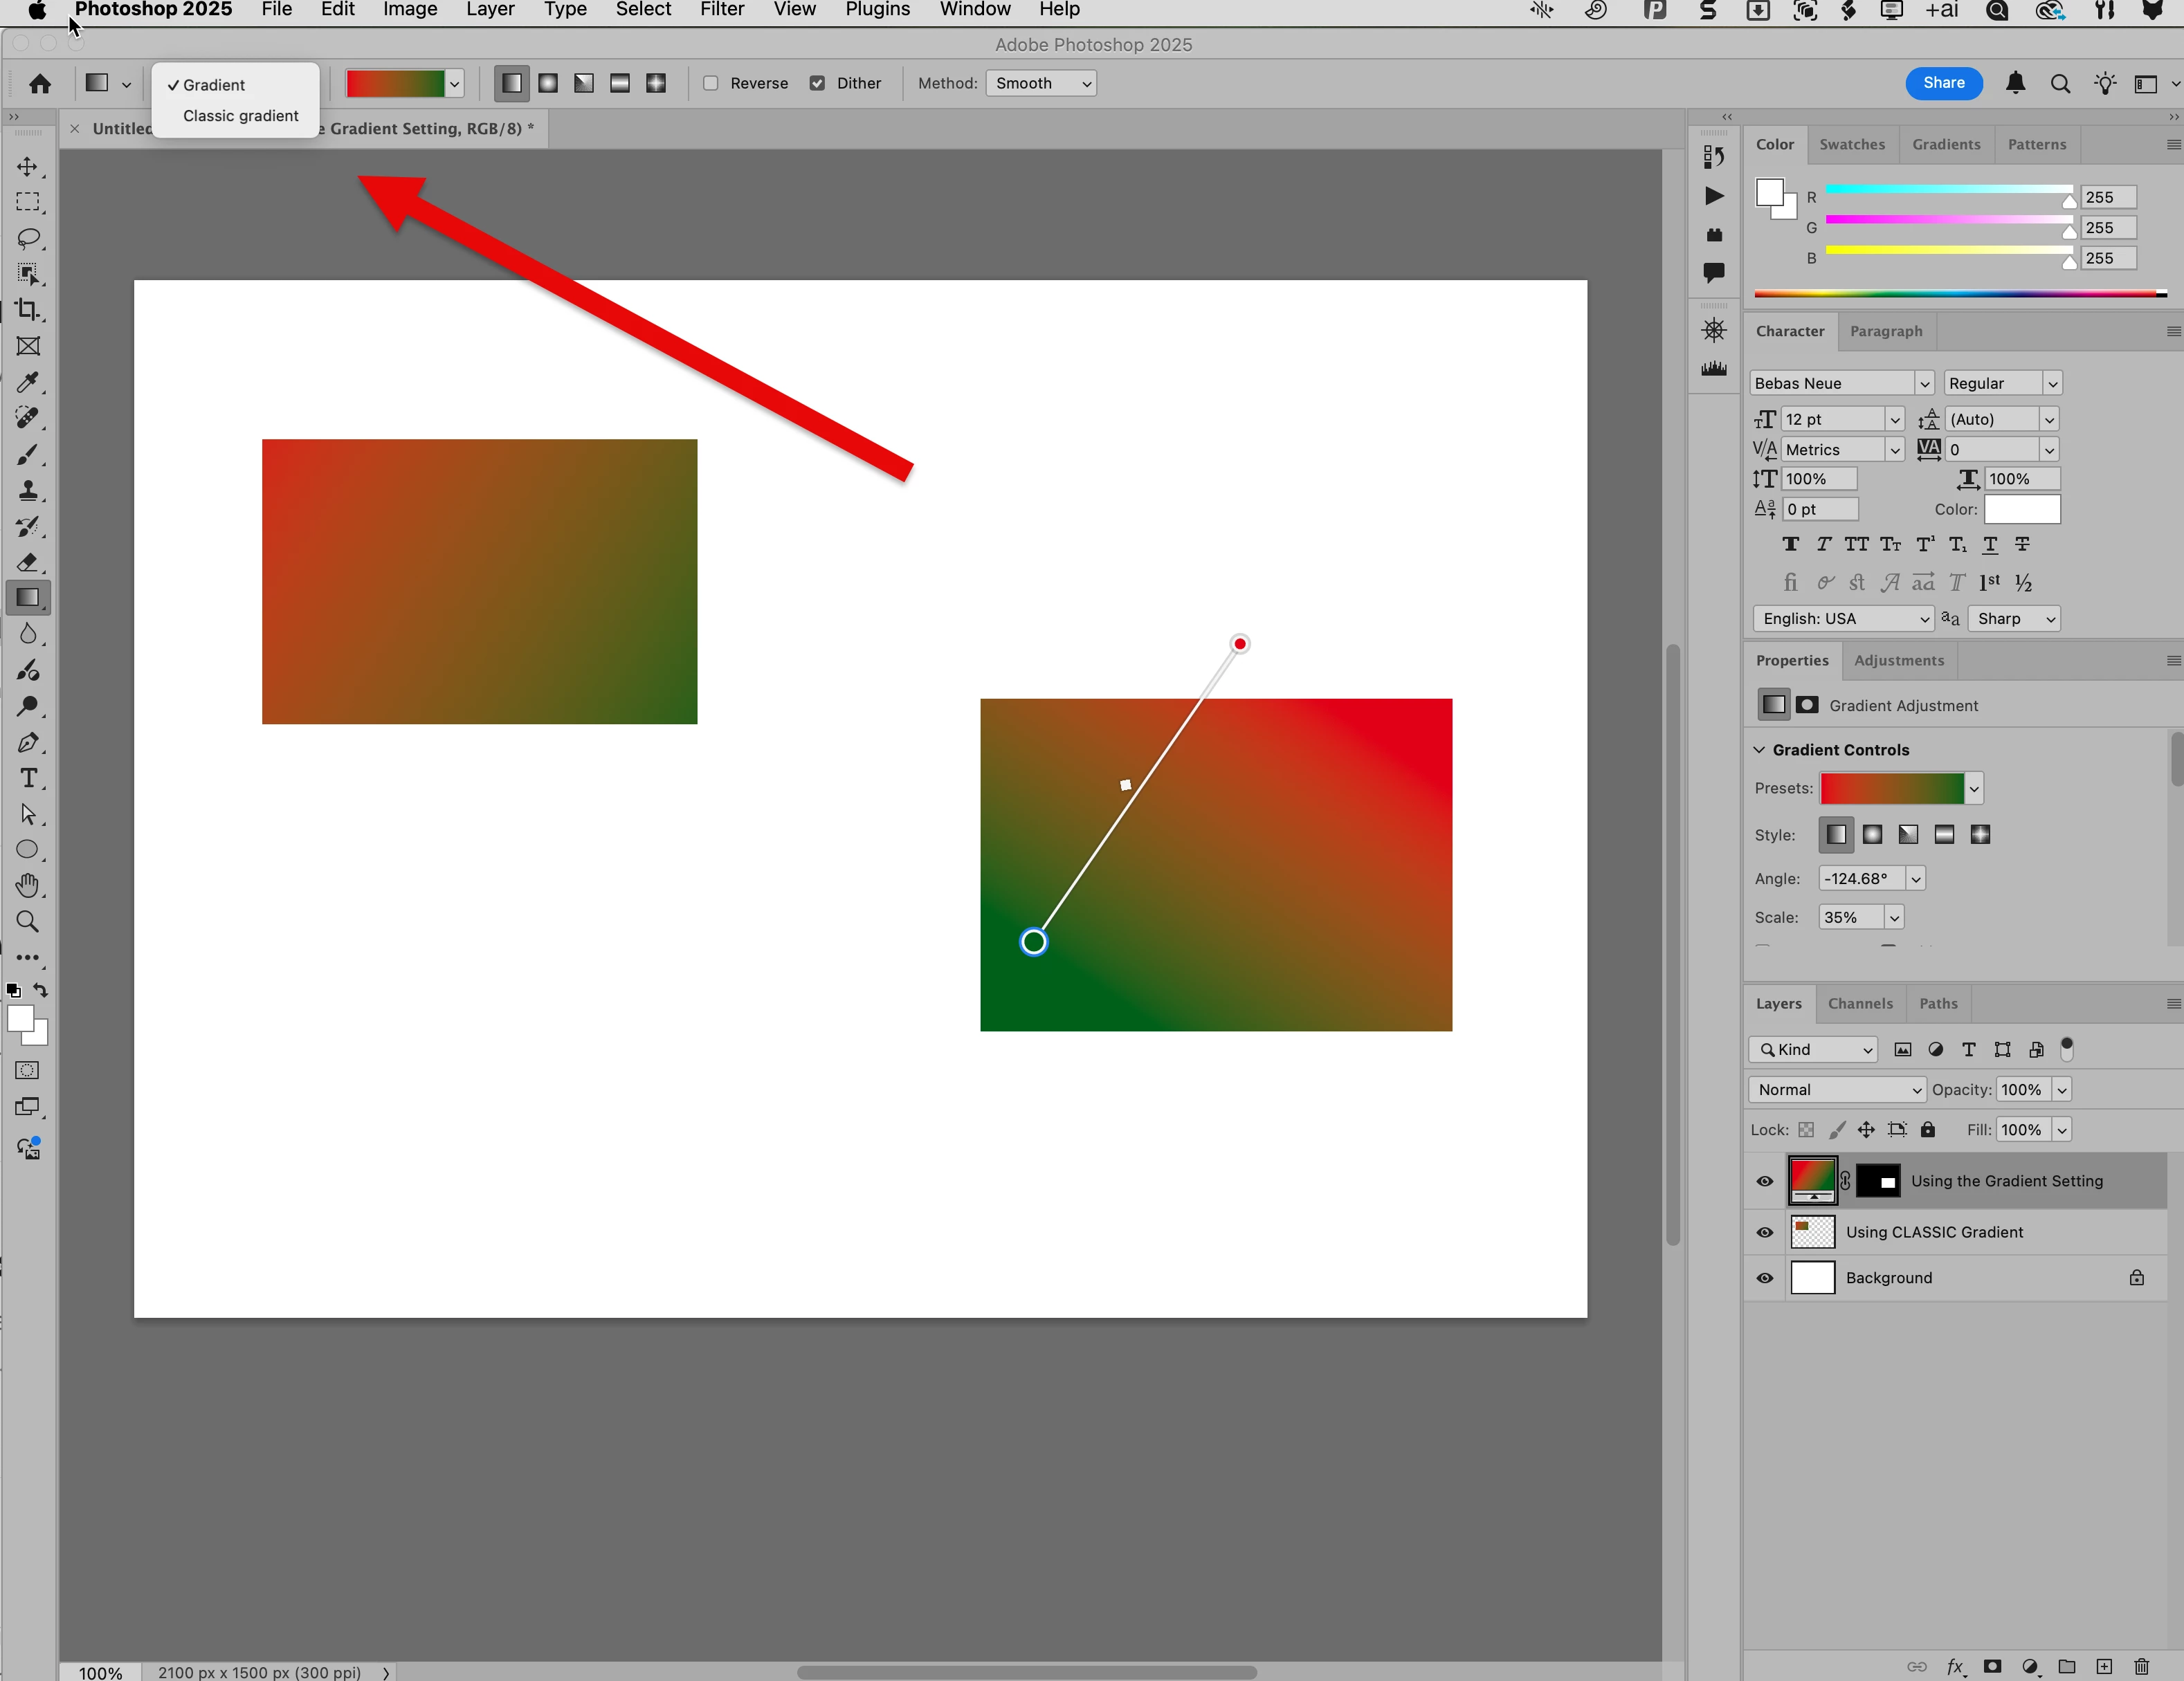Hide the Using CLASSIC Gradient layer
This screenshot has width=2184, height=1681.
(x=1764, y=1232)
